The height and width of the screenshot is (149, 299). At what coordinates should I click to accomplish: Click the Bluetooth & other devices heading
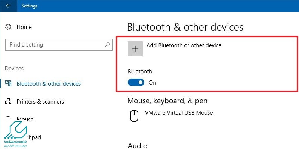pos(185,27)
